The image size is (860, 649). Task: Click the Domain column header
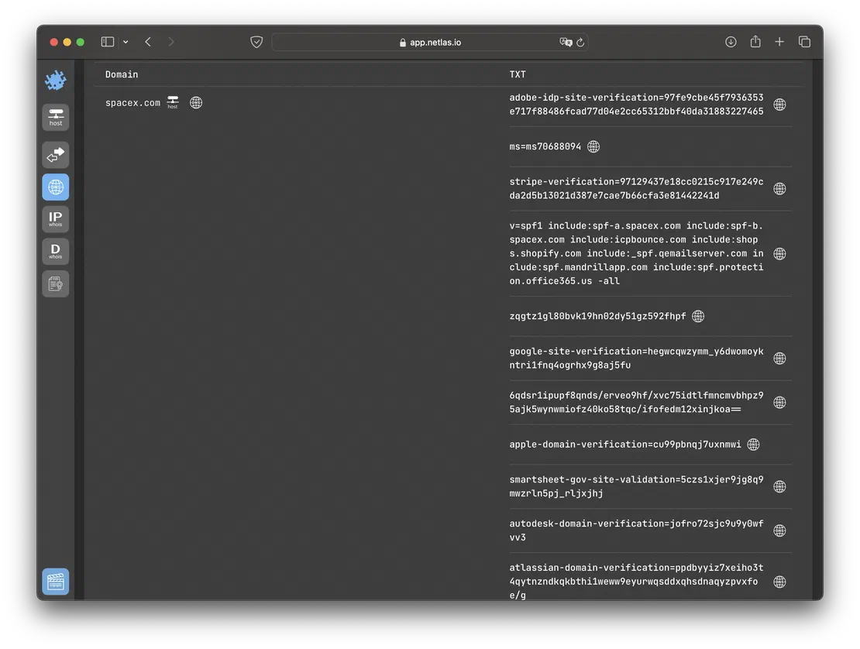click(122, 74)
